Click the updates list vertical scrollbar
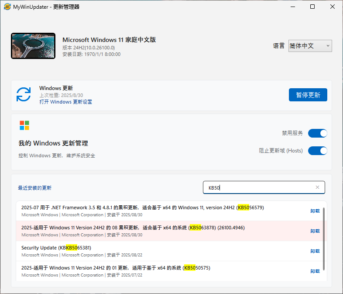Viewport: 343px width, 294px height. tap(324, 239)
